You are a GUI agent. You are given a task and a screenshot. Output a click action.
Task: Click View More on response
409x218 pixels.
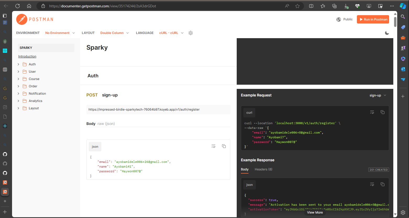(315, 213)
